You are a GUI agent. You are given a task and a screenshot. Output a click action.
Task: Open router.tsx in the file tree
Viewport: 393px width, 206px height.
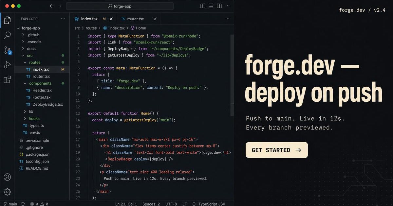pos(42,76)
